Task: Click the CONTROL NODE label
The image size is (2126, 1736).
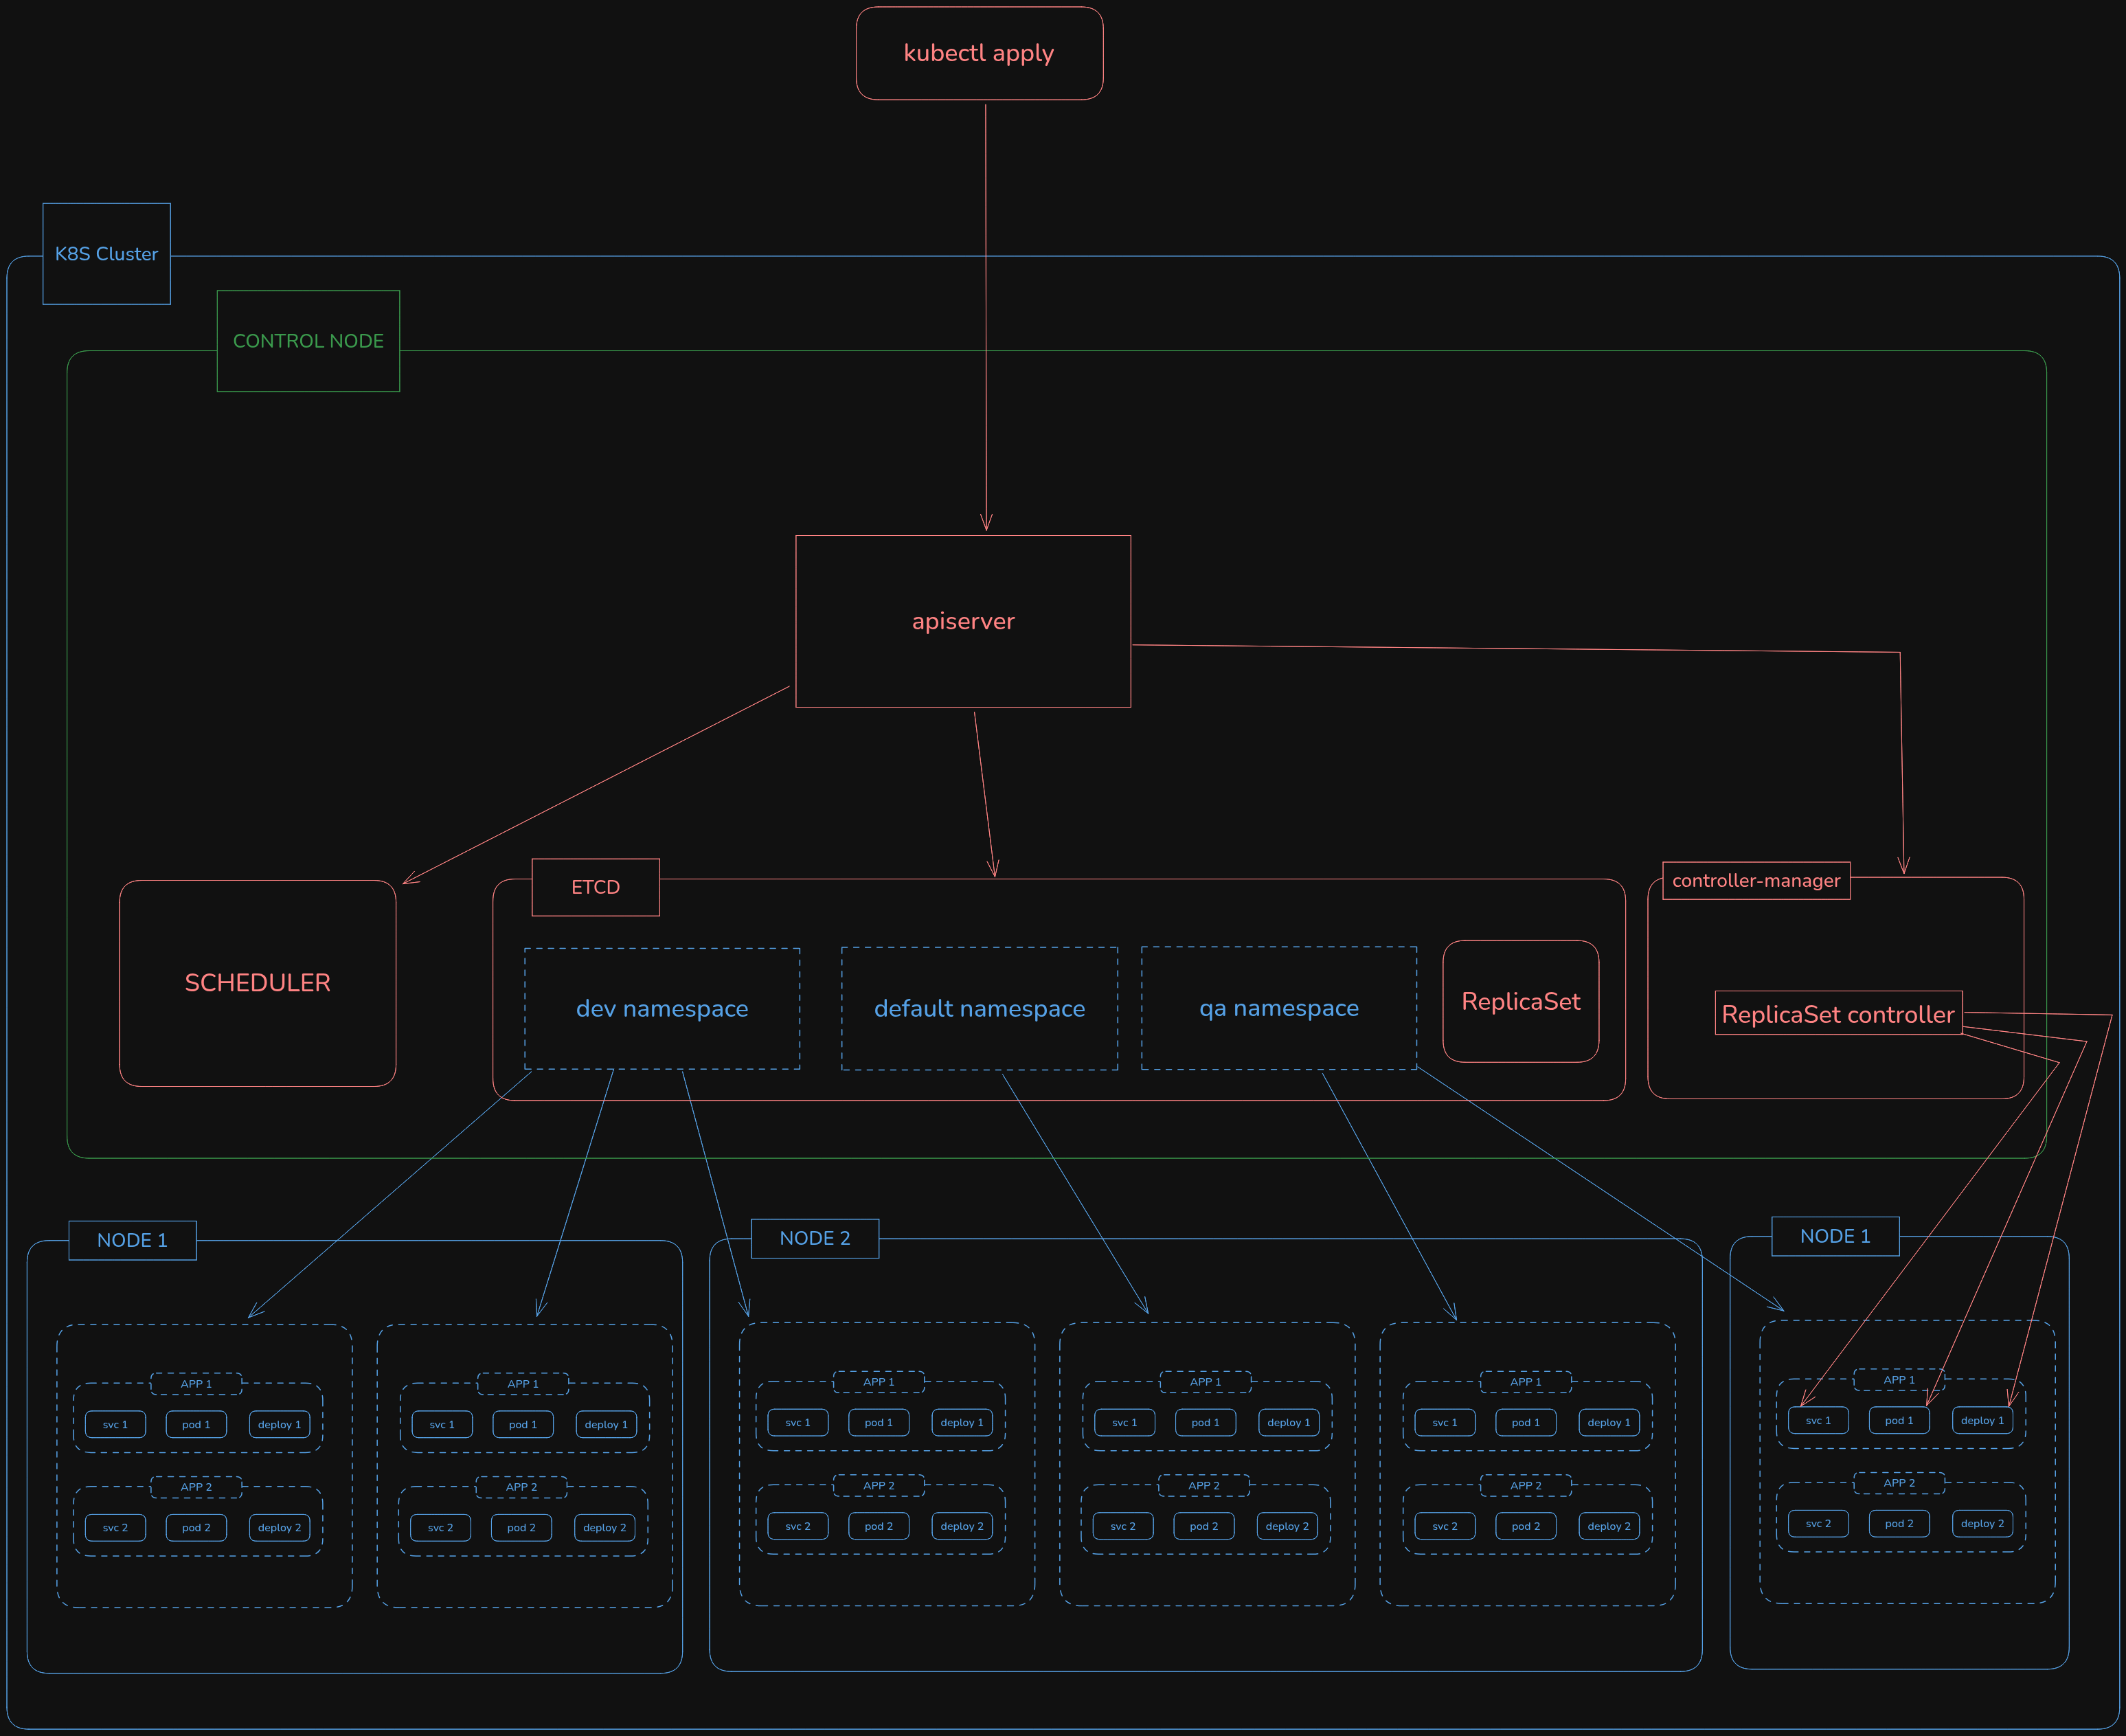Action: 308,340
